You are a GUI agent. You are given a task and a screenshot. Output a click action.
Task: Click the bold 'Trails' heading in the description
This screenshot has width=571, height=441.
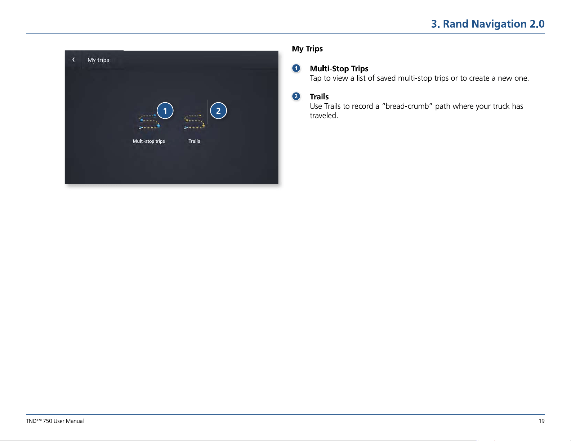tap(319, 96)
